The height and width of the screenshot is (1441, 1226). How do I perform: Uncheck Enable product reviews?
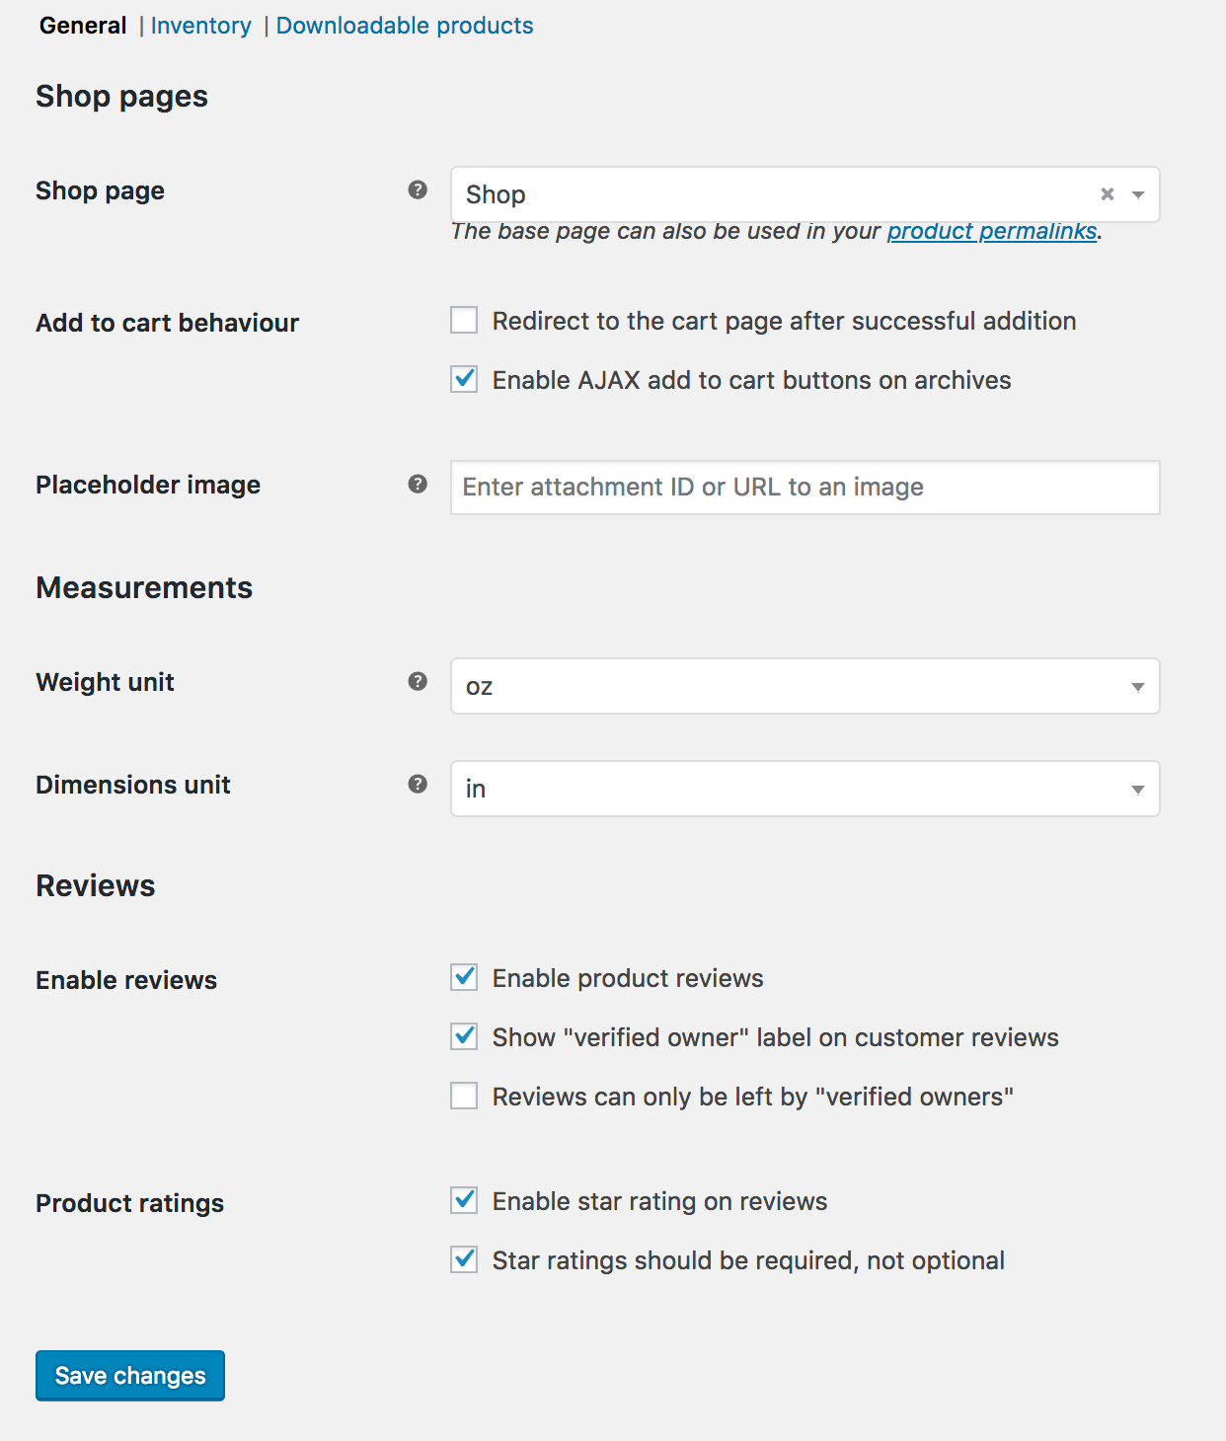coord(464,977)
